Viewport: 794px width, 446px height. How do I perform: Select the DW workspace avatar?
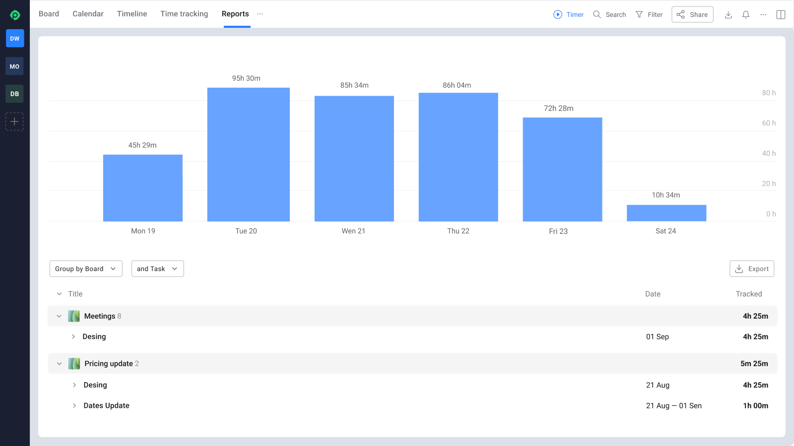coord(14,38)
